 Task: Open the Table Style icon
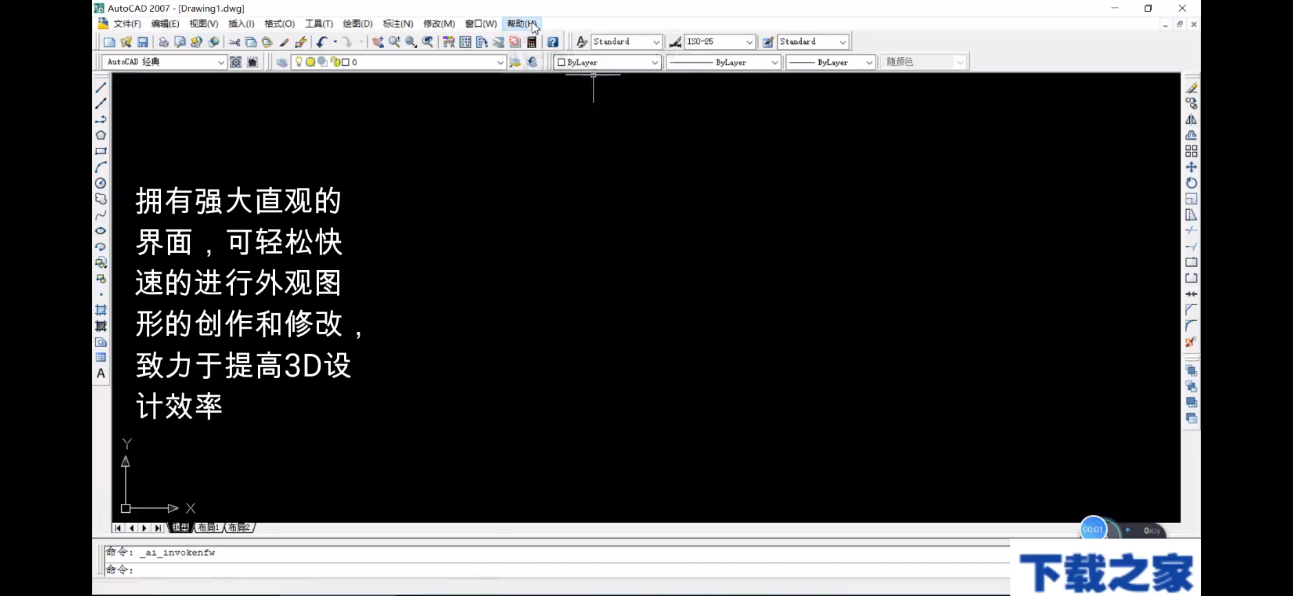[x=768, y=42]
